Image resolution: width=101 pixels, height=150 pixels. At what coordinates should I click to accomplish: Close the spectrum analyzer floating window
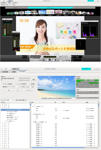tap(98, 21)
